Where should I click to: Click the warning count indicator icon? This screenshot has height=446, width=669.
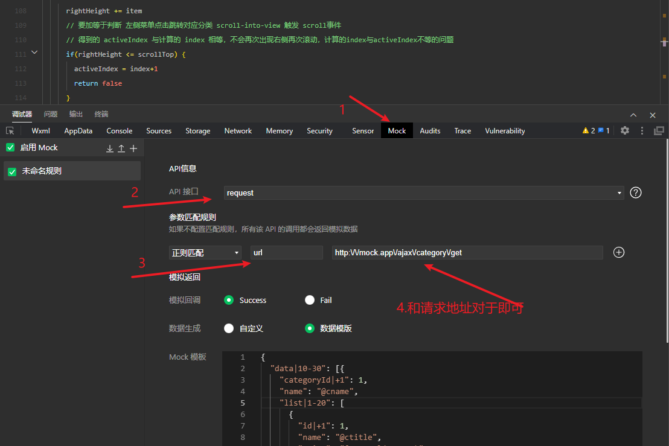click(x=588, y=130)
